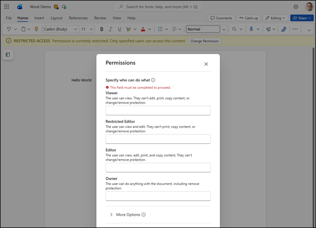
Task: Click the Dictate microphone icon
Action: click(251, 29)
